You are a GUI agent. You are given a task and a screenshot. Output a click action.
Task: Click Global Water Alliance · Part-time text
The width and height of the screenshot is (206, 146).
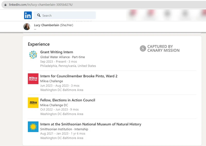(x=63, y=57)
